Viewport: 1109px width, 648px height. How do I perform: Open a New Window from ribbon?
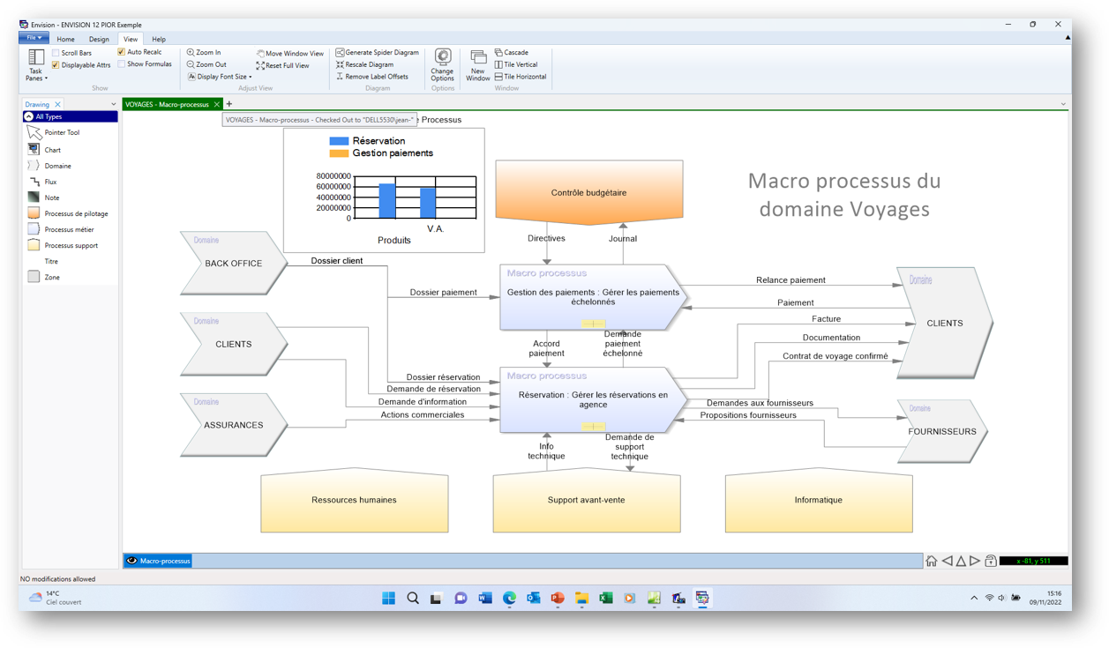tap(477, 64)
